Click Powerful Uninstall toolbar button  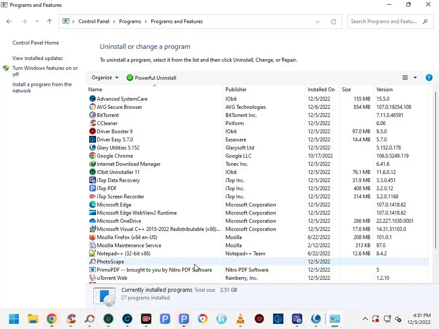[151, 78]
